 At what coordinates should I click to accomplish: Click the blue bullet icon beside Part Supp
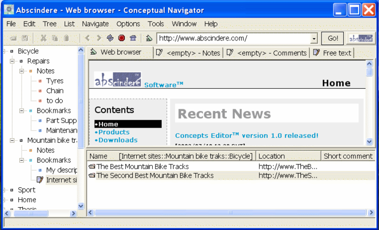pos(40,121)
